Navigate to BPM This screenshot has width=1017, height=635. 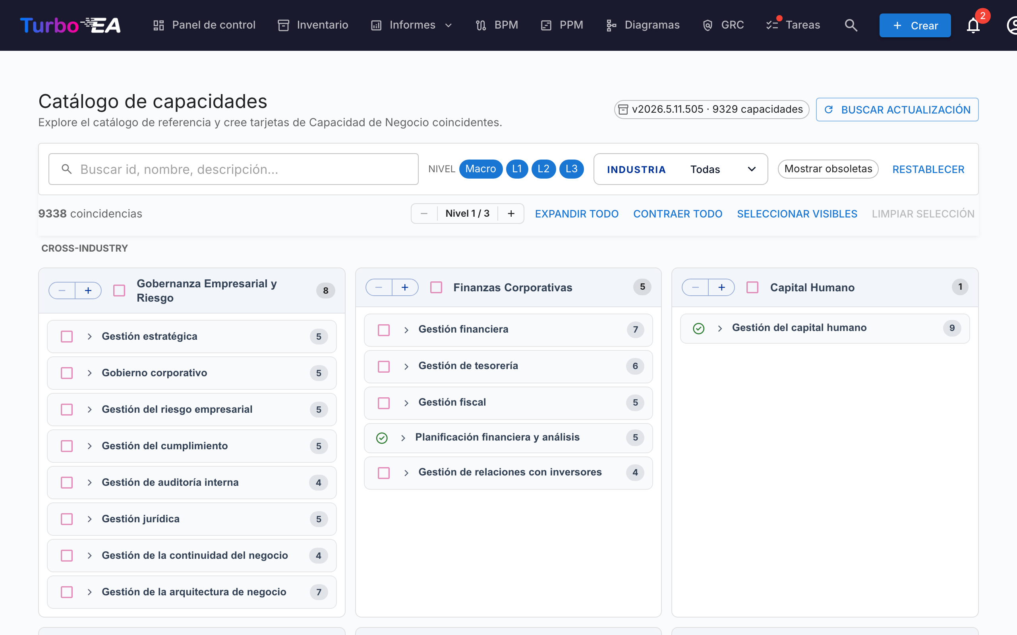[x=497, y=25]
